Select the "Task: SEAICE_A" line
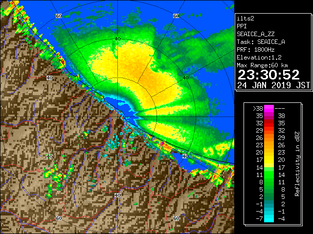This screenshot has height=234, width=313. (261, 42)
